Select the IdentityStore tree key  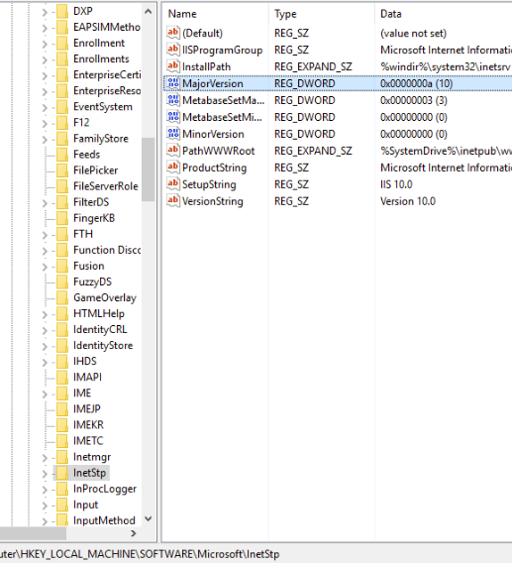point(103,345)
